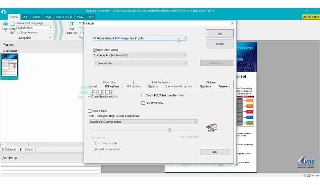Click the Scan printer icon
The height and width of the screenshot is (185, 320).
click(5, 24)
